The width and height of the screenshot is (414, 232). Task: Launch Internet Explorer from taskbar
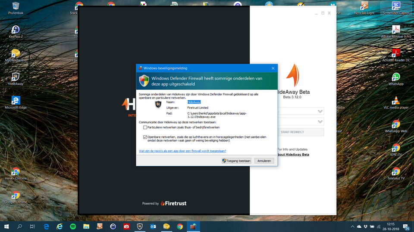[x=60, y=226]
